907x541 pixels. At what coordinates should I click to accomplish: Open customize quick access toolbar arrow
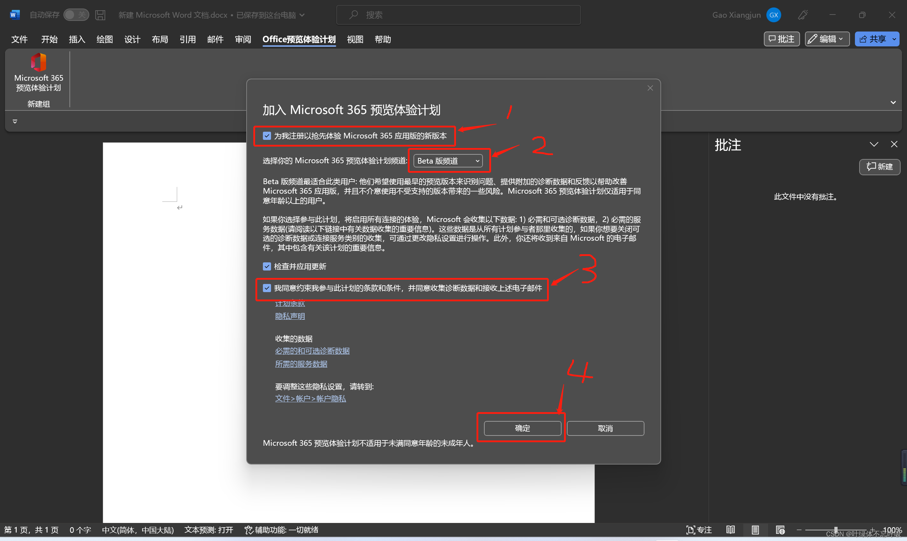15,121
